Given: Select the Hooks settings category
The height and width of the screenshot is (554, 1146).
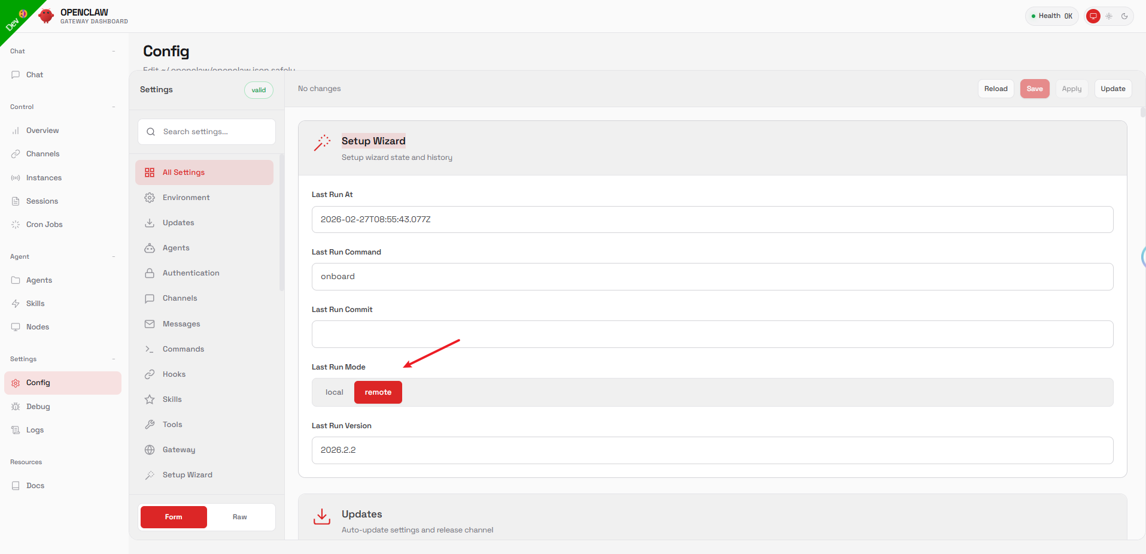Looking at the screenshot, I should 174,374.
